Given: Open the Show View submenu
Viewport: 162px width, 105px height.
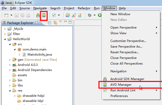Looking at the screenshot, I should coord(118,33).
